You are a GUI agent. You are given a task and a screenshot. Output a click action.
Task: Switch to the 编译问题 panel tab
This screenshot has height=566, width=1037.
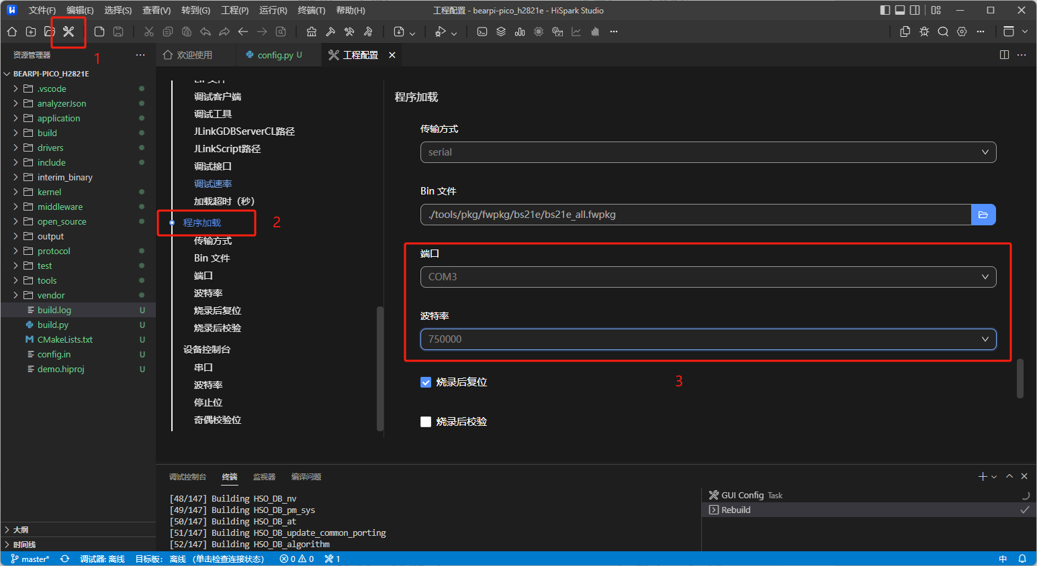(306, 477)
